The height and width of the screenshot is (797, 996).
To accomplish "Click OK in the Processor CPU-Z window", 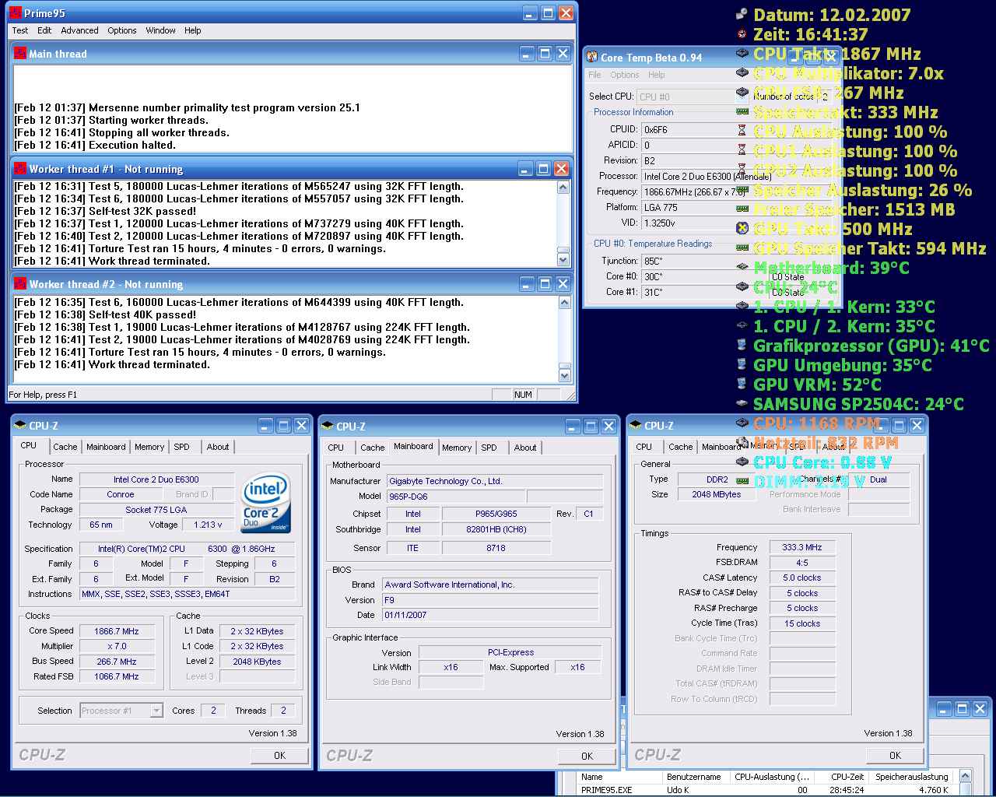I will 279,755.
